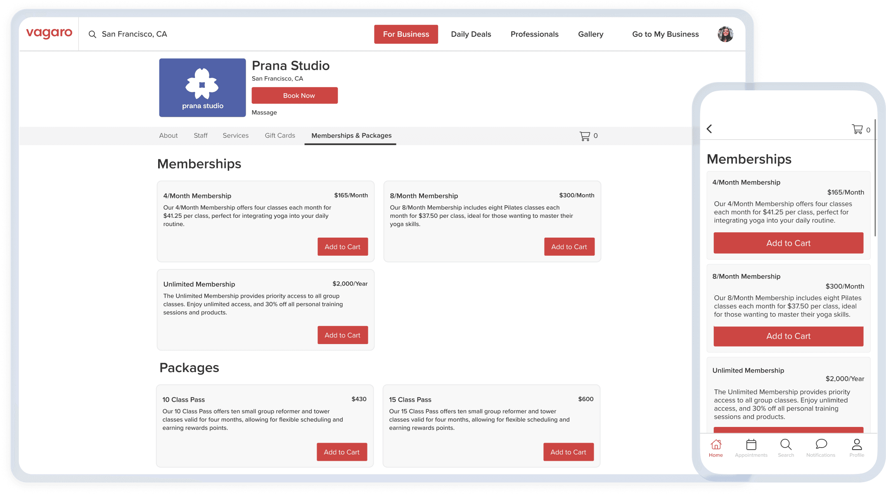
Task: Switch to the Gift Cards tab
Action: (x=280, y=136)
